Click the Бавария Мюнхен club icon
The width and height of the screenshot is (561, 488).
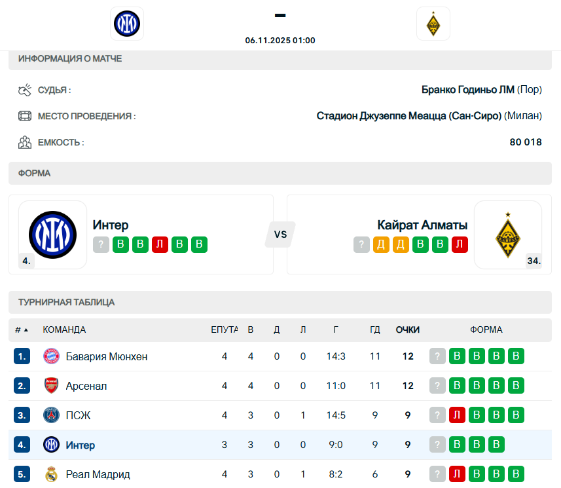(x=51, y=356)
